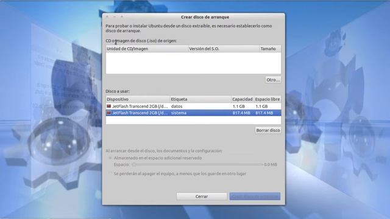Click the '1.1 GB' capacity cell
This screenshot has height=219, width=390.
[238, 106]
